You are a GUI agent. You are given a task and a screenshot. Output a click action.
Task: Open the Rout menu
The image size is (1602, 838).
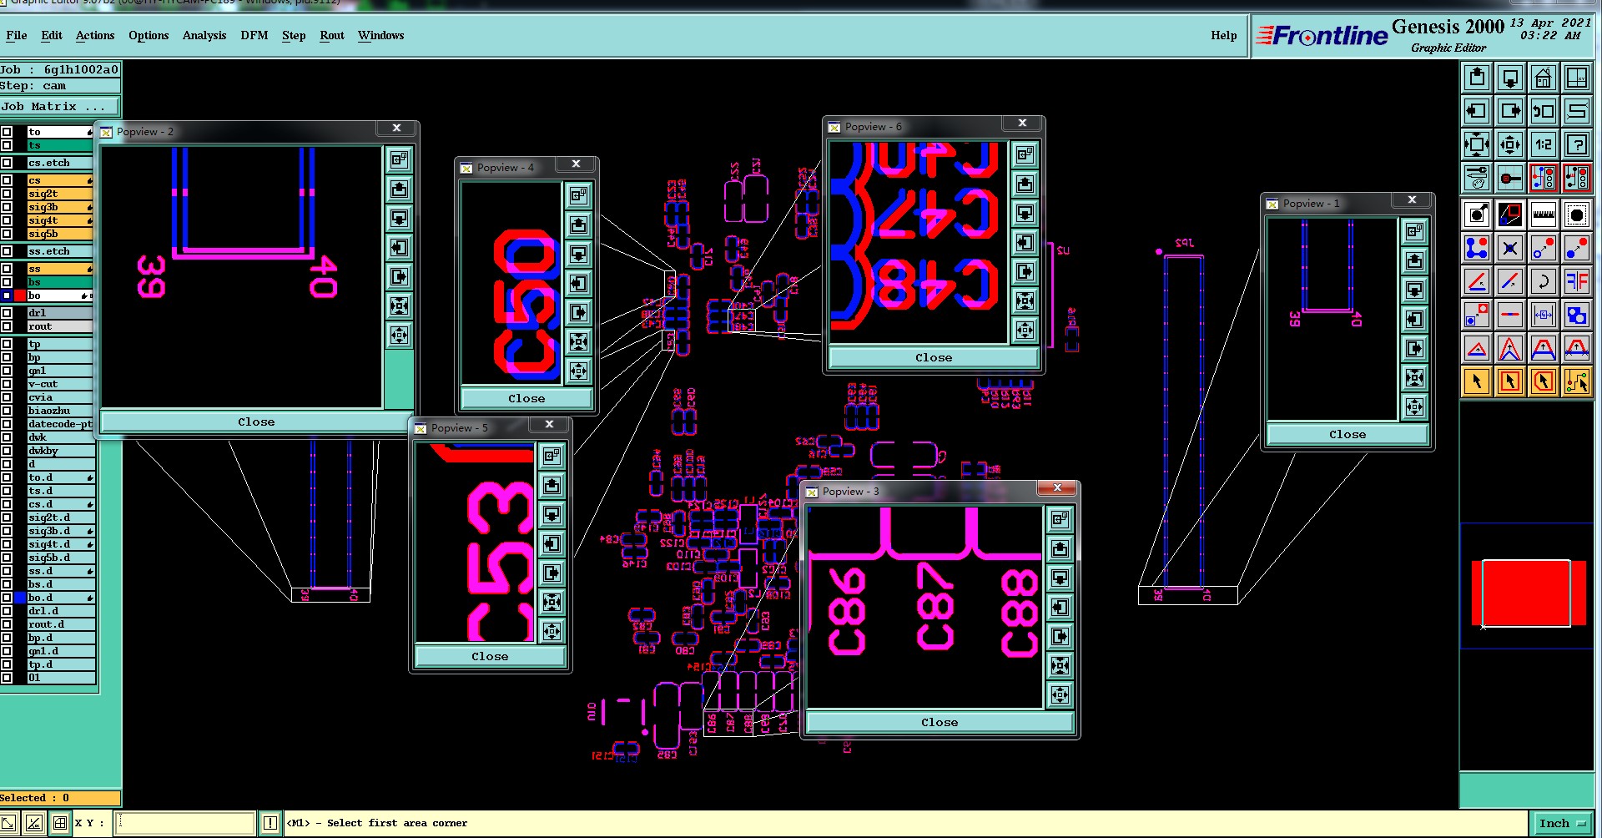(332, 35)
